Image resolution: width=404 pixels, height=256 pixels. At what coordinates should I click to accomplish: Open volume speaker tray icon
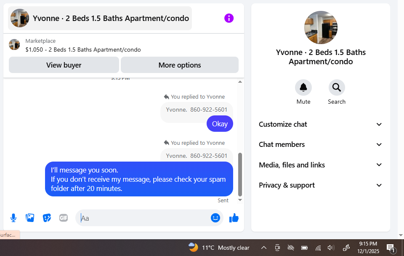331,248
